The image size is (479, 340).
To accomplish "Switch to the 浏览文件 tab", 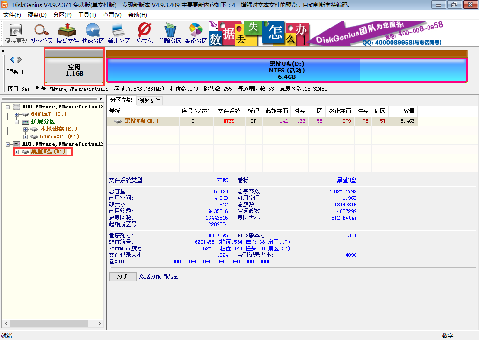I will (149, 100).
